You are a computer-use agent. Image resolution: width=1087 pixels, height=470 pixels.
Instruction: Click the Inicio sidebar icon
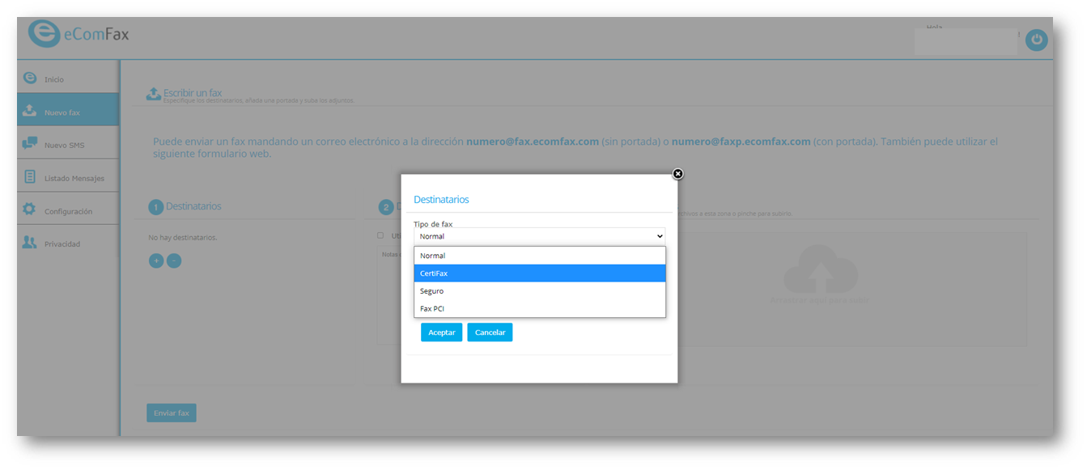coord(30,78)
